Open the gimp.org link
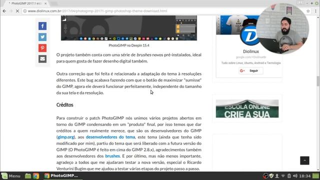Viewport: 320px width, 180px height. click(65, 137)
